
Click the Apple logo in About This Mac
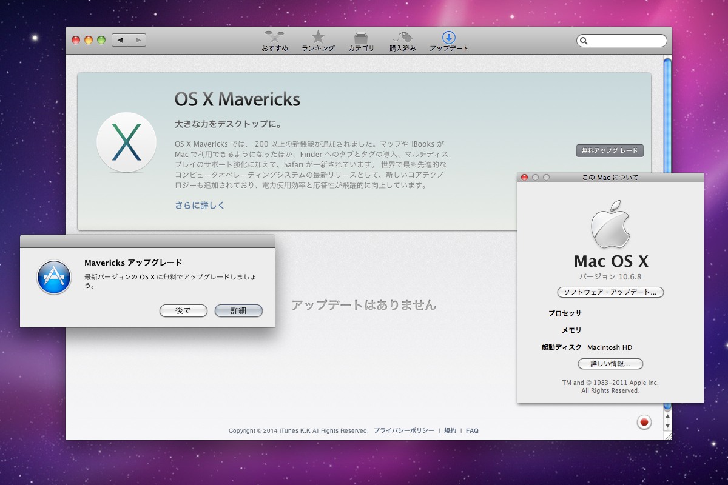[x=610, y=224]
